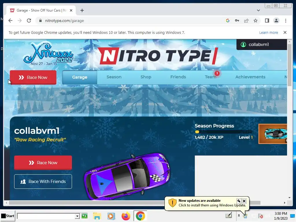296x222 pixels.
Task: Click the horizontal scrollbar right arrow
Action: tap(284, 203)
